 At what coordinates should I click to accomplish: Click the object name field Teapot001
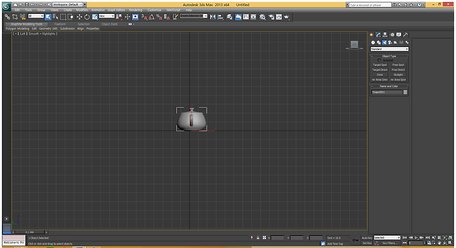(x=386, y=92)
